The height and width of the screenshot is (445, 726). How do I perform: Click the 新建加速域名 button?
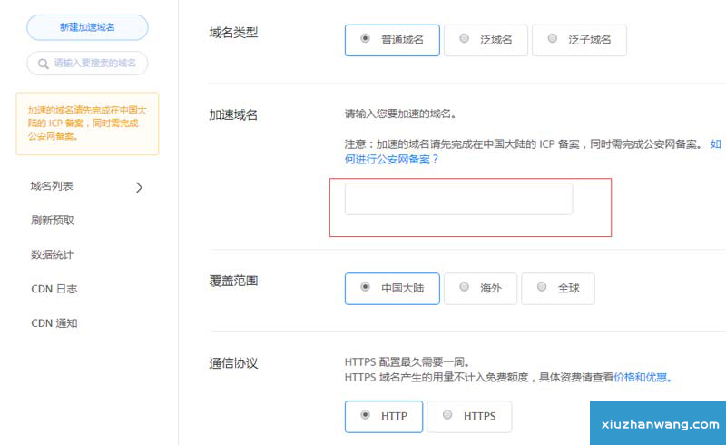click(87, 27)
